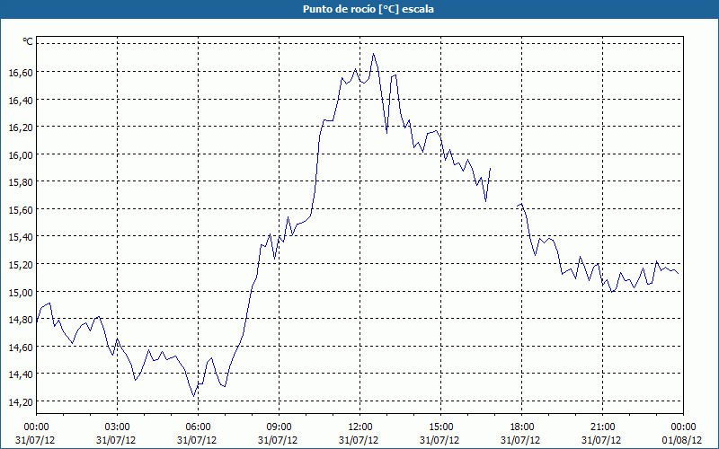Image resolution: width=719 pixels, height=449 pixels.
Task: Click the 31/07/12 date under 12:00
Action: coord(359,440)
